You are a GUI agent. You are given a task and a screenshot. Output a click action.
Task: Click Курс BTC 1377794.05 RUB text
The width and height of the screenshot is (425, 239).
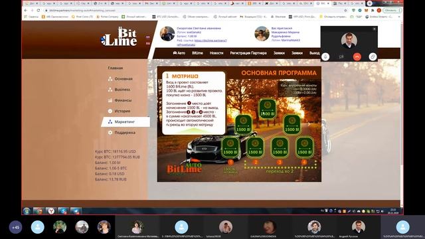[x=118, y=157]
